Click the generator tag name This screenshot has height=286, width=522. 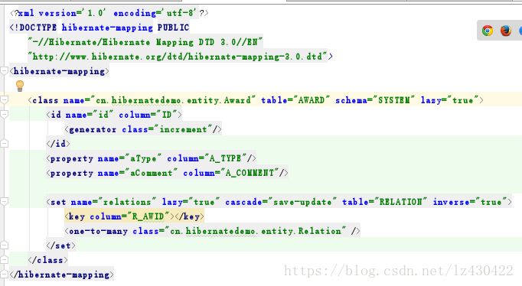(93, 129)
